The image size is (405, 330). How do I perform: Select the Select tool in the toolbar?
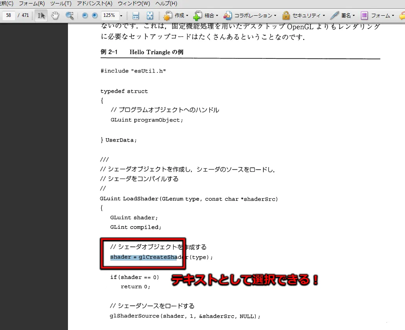[41, 16]
